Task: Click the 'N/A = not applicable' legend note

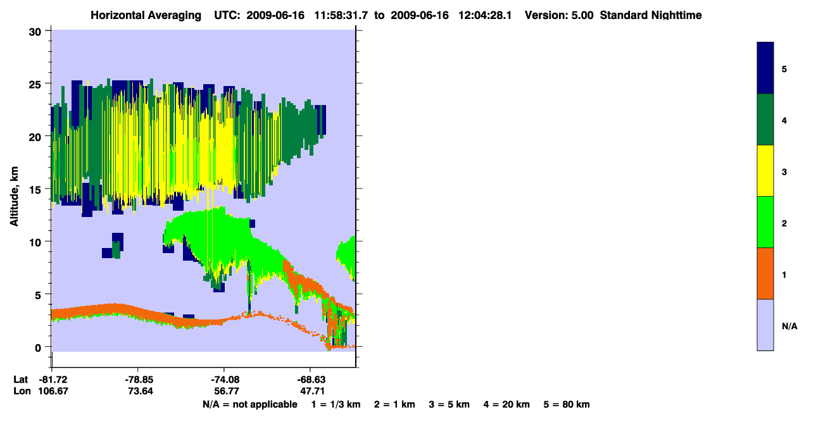Action: [x=249, y=405]
